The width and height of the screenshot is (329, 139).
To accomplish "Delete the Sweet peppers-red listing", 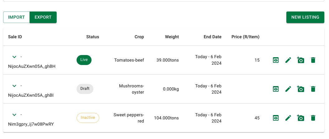I will click(313, 118).
